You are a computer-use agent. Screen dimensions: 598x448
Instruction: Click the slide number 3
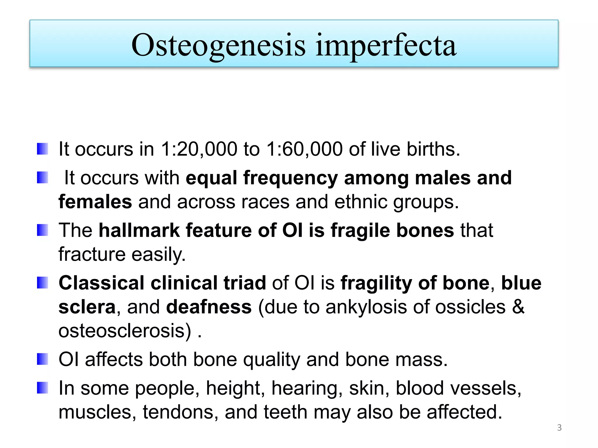coord(559,428)
